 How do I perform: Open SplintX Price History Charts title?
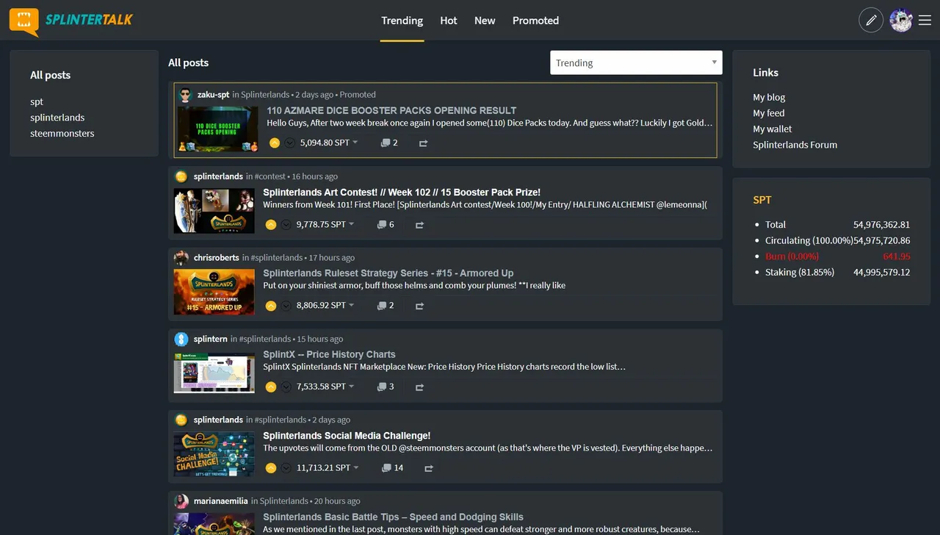(329, 354)
